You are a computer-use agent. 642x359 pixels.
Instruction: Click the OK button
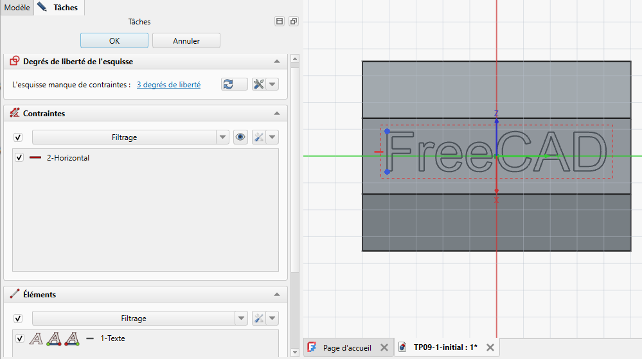(x=114, y=41)
